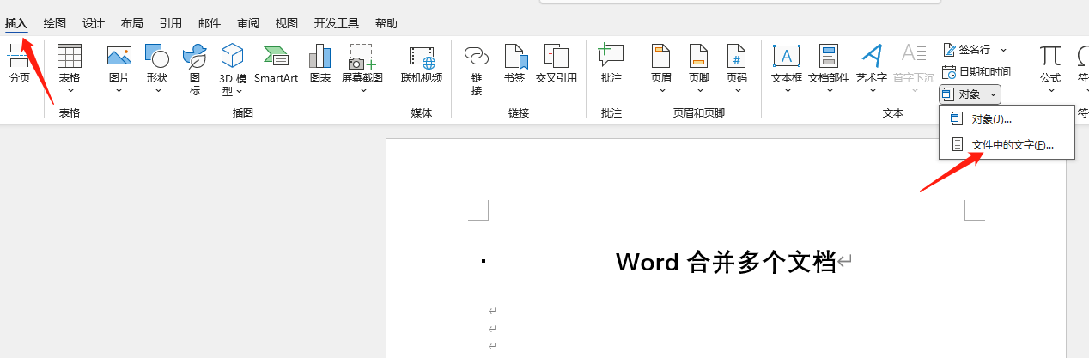Click the 图片 pictures icon
This screenshot has height=358, width=1089.
(119, 57)
